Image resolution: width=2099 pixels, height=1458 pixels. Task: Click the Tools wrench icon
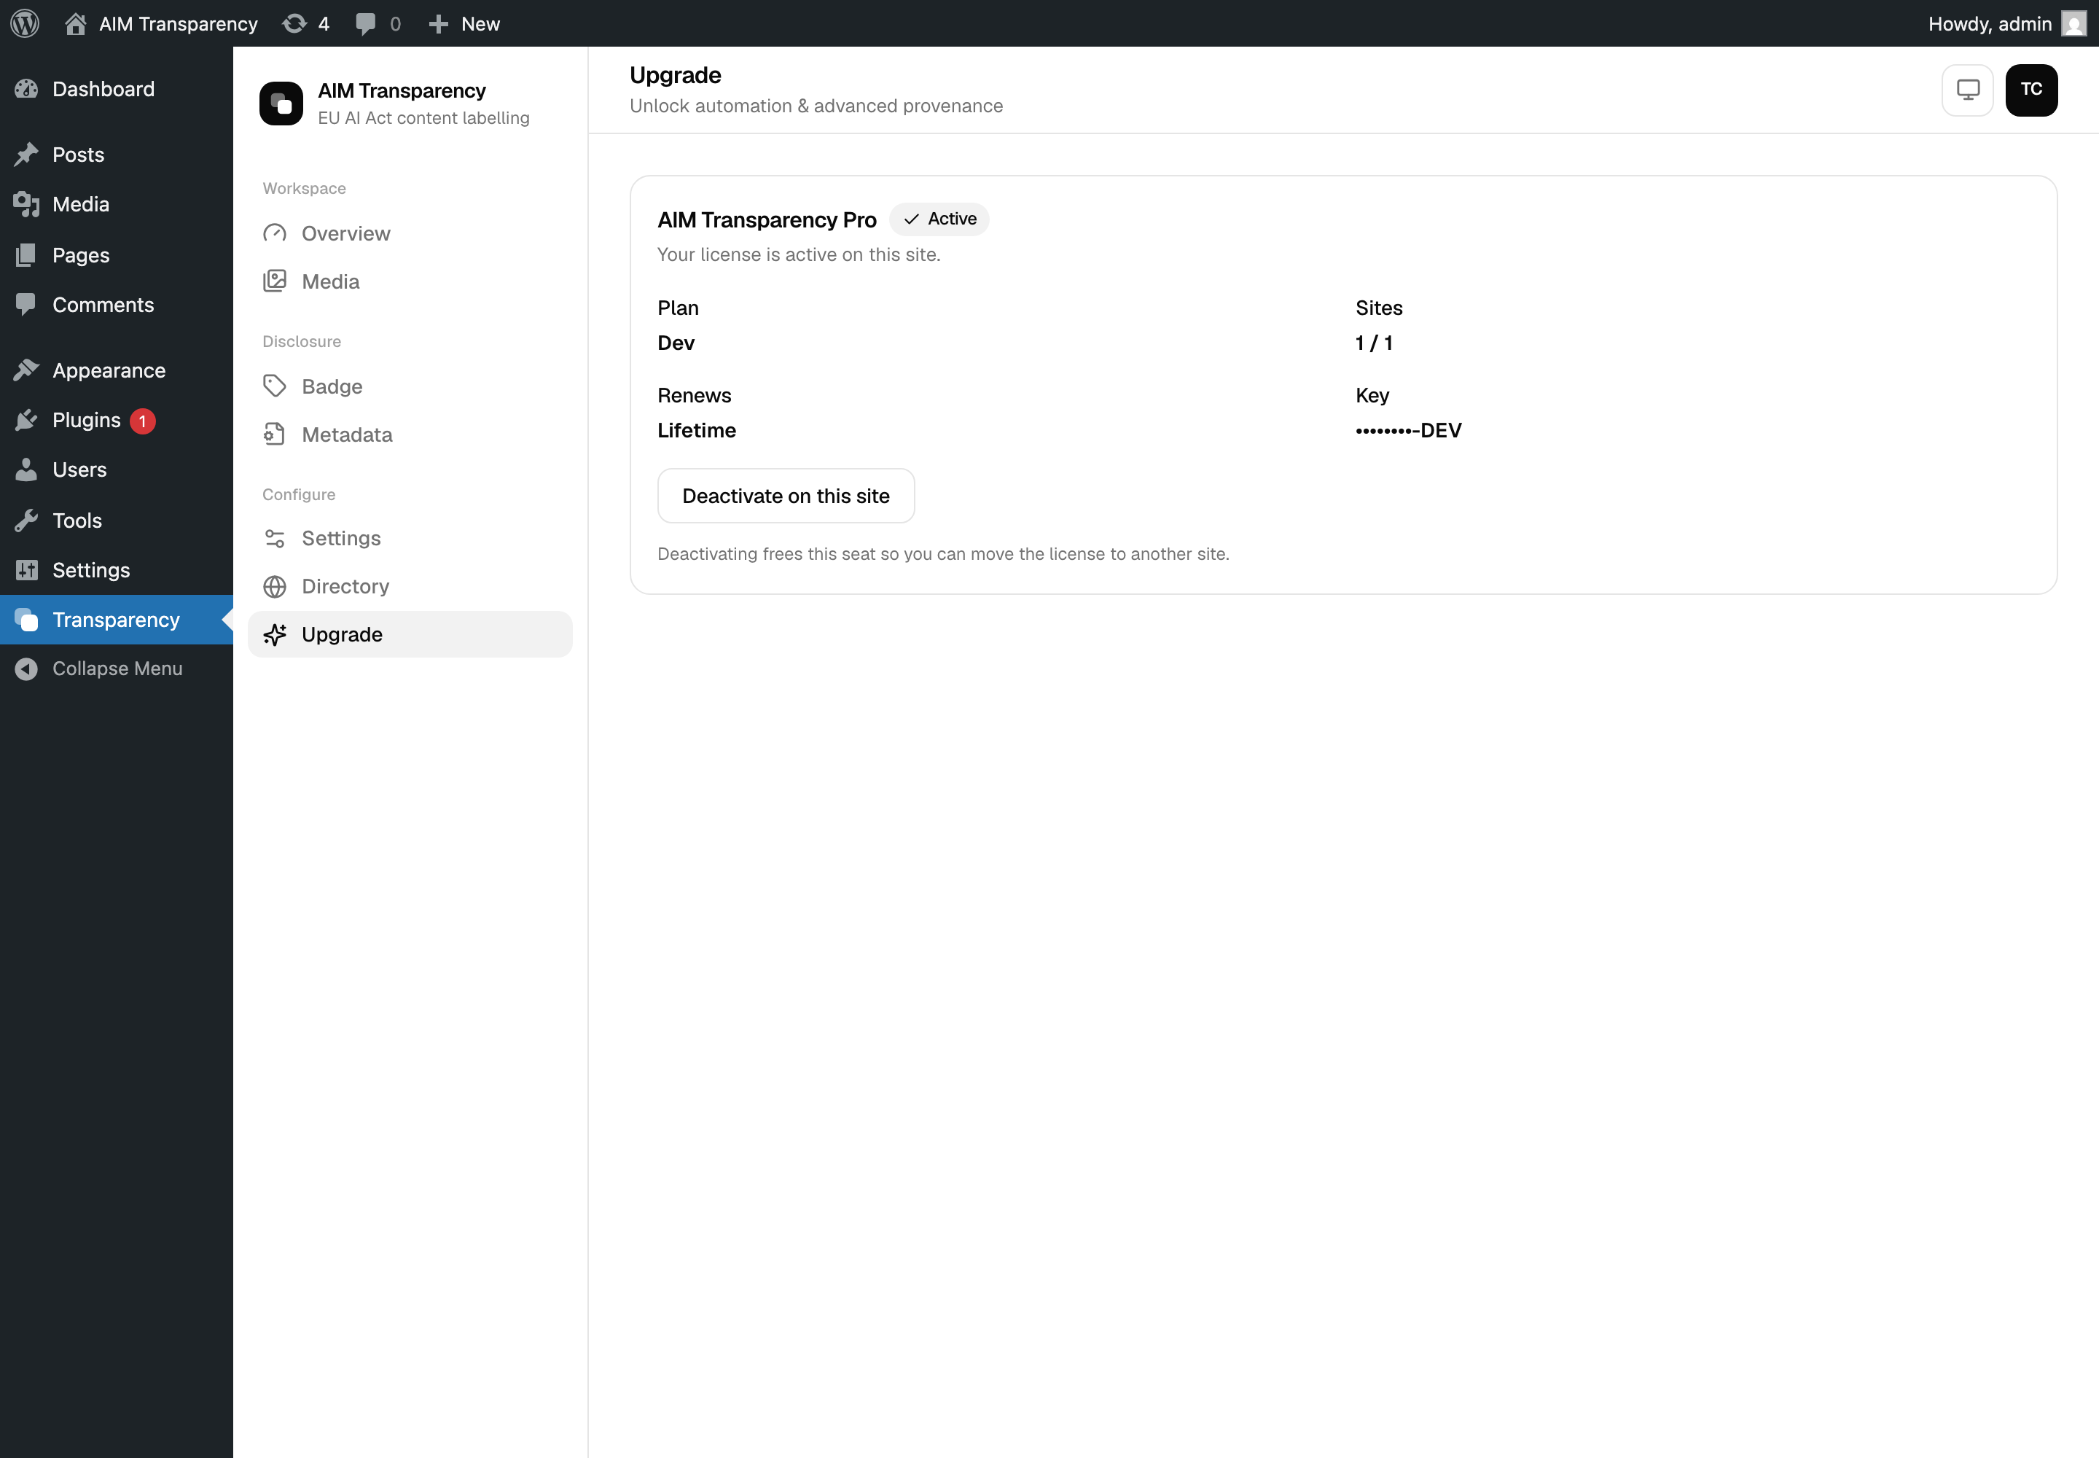pos(26,521)
